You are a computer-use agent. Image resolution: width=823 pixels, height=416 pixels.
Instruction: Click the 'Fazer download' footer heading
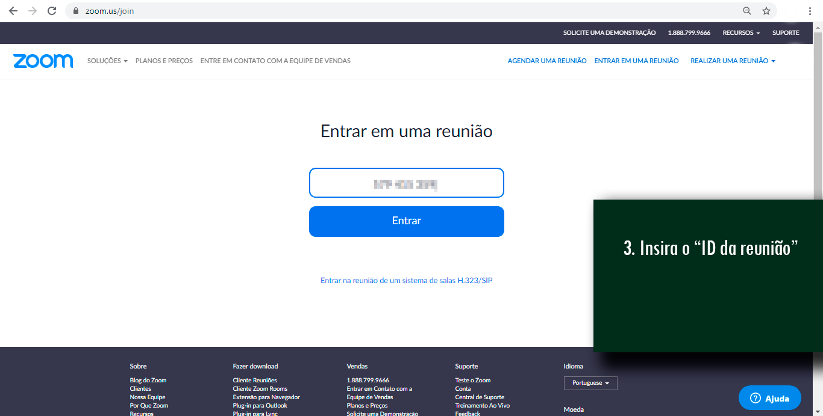tap(255, 366)
